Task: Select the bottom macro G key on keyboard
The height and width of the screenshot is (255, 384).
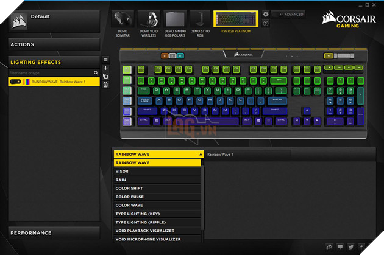Action: [x=127, y=122]
